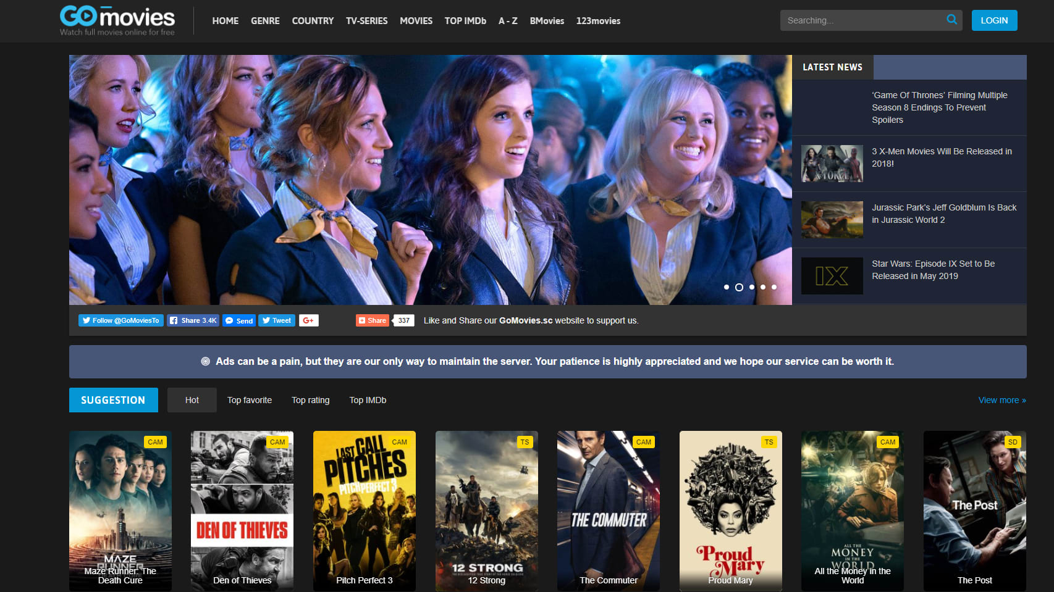Open the 3 X-Men Movies news article
This screenshot has width=1054, height=592.
(x=942, y=157)
